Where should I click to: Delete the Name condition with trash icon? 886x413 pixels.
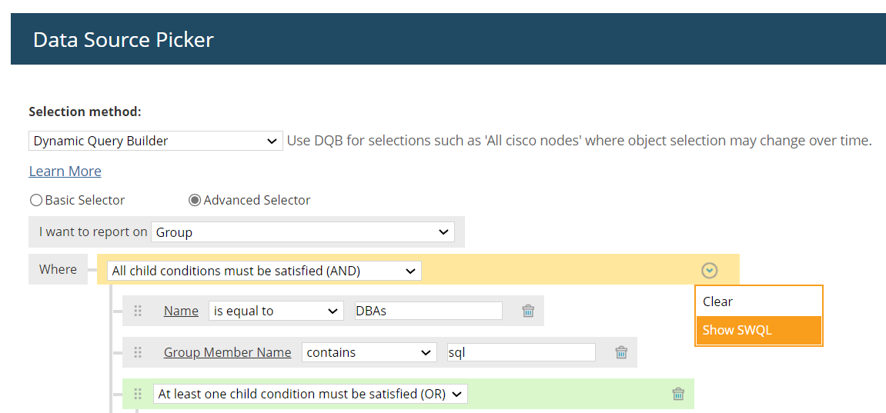528,311
